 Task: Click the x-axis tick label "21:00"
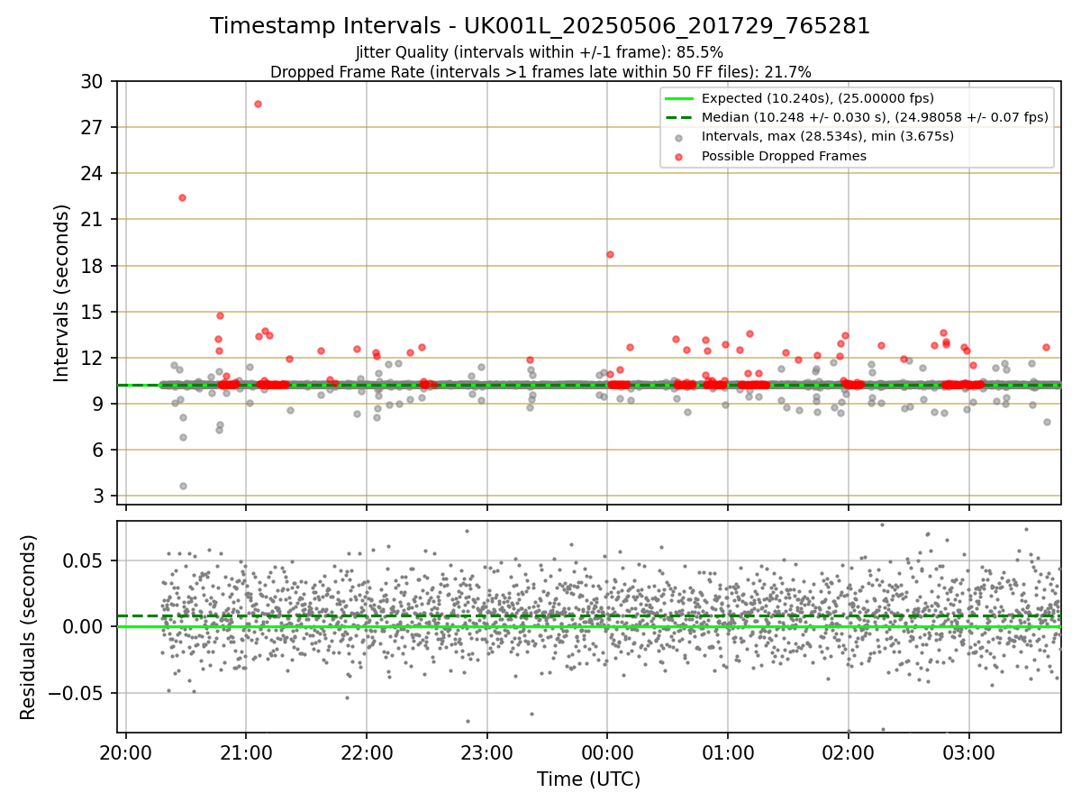pos(246,753)
